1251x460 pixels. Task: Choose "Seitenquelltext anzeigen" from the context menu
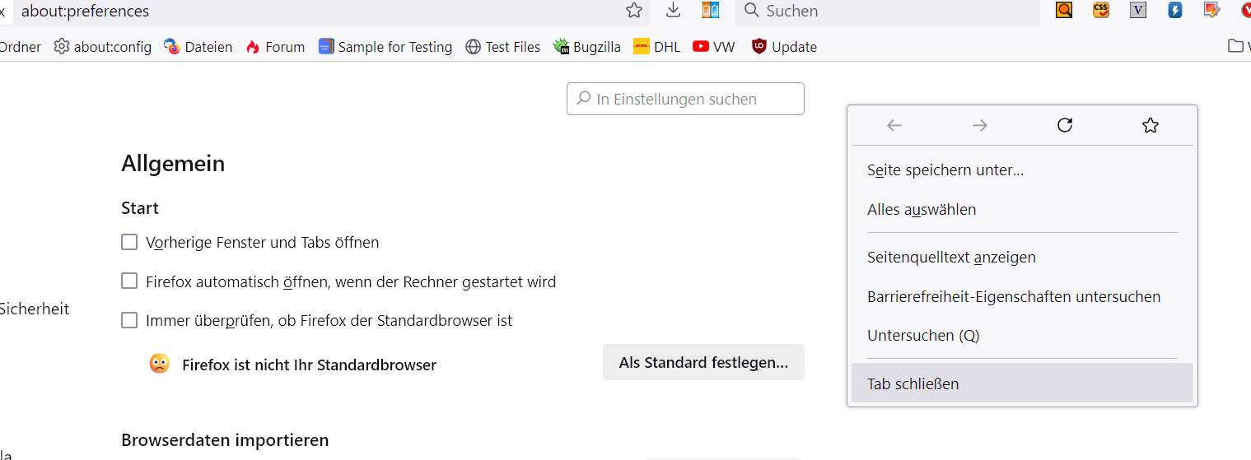[x=951, y=258]
